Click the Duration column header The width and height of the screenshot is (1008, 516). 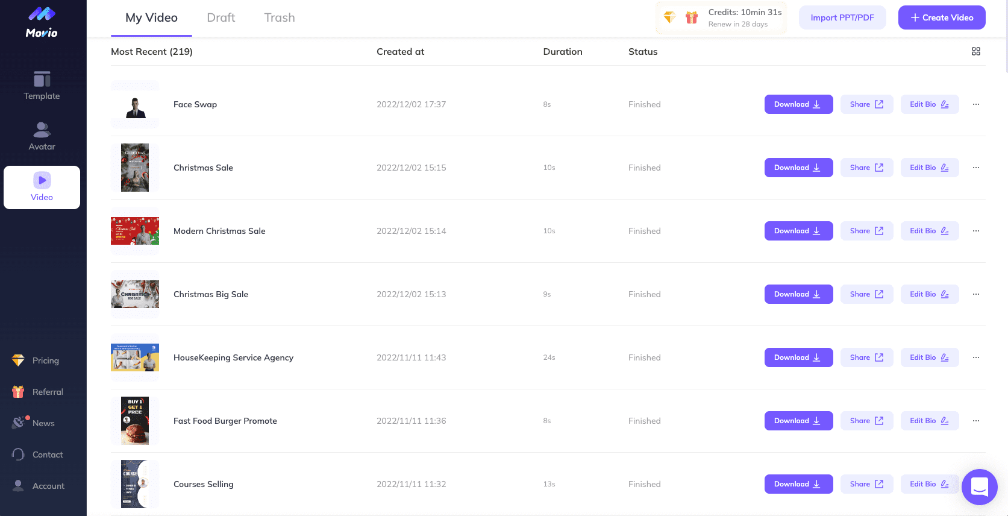(x=563, y=52)
